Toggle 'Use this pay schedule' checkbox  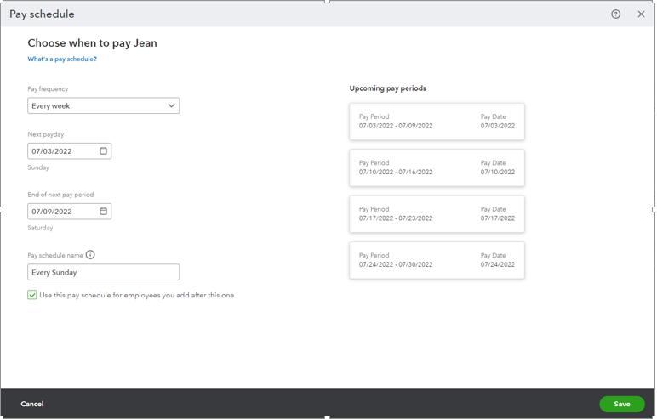coord(32,295)
